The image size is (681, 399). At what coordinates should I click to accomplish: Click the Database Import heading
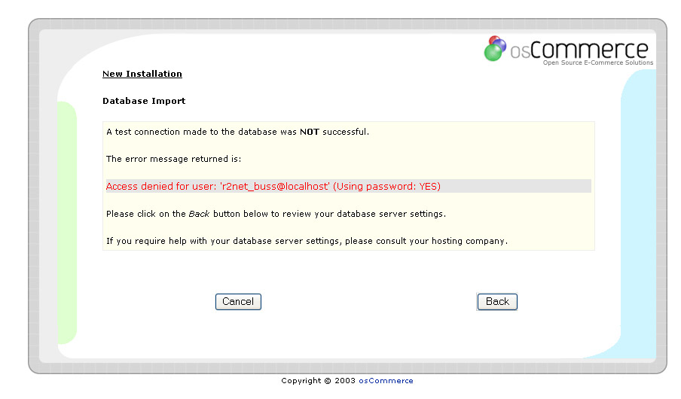[144, 101]
